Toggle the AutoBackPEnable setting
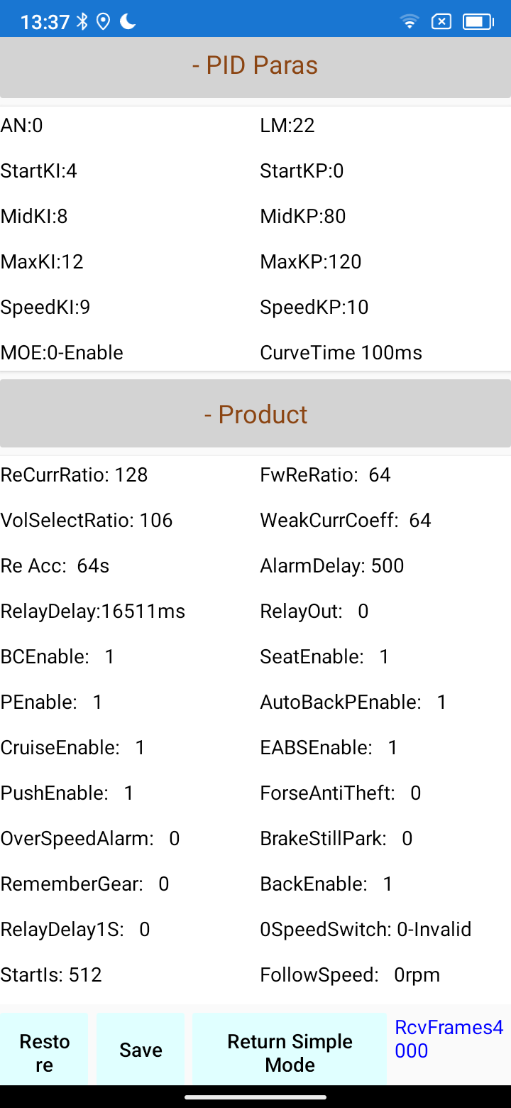The image size is (511, 1108). 353,702
